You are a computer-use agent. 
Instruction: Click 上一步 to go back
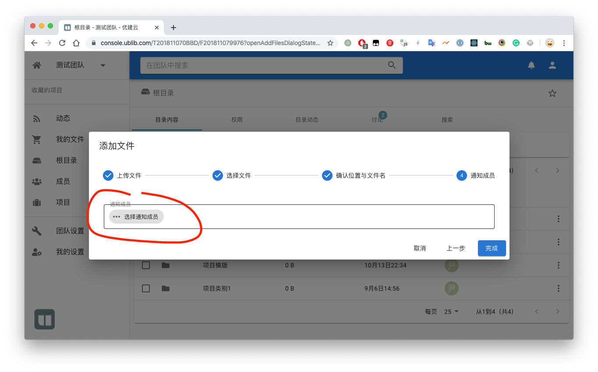[456, 248]
